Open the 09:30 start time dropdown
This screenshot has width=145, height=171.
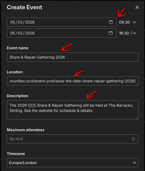click(x=128, y=22)
